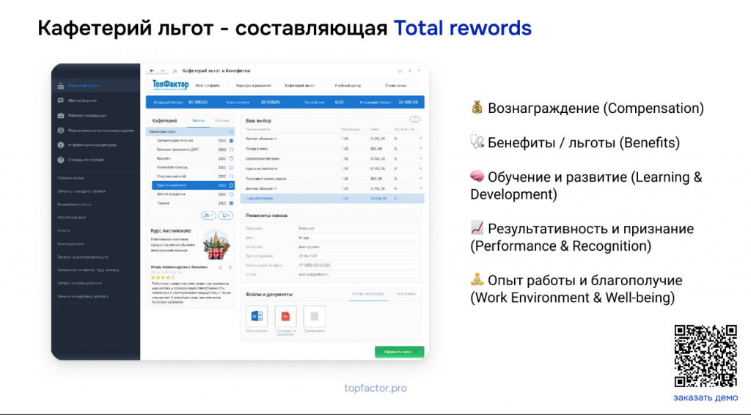The image size is (751, 415).
Task: Toggle checkbox for Бассейн benefit
Action: coord(231,158)
